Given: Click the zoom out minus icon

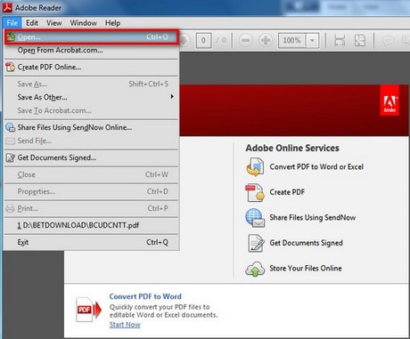Looking at the screenshot, I should 246,40.
